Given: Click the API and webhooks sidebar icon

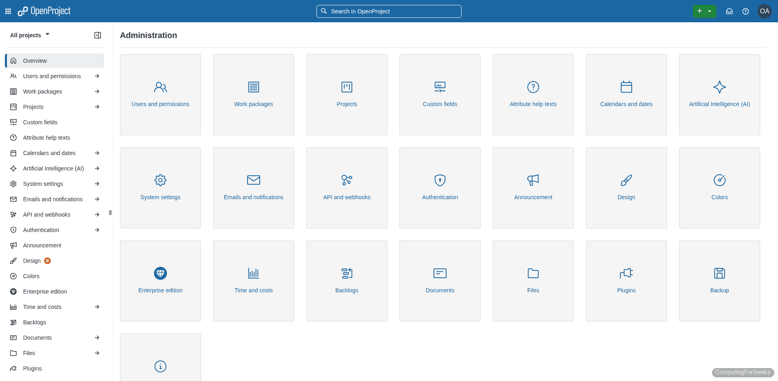Looking at the screenshot, I should (x=13, y=214).
